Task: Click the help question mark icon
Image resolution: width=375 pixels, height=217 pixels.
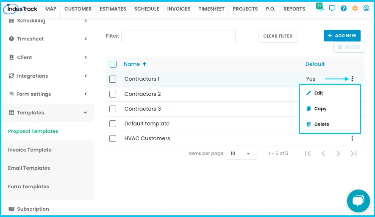Action: [343, 8]
